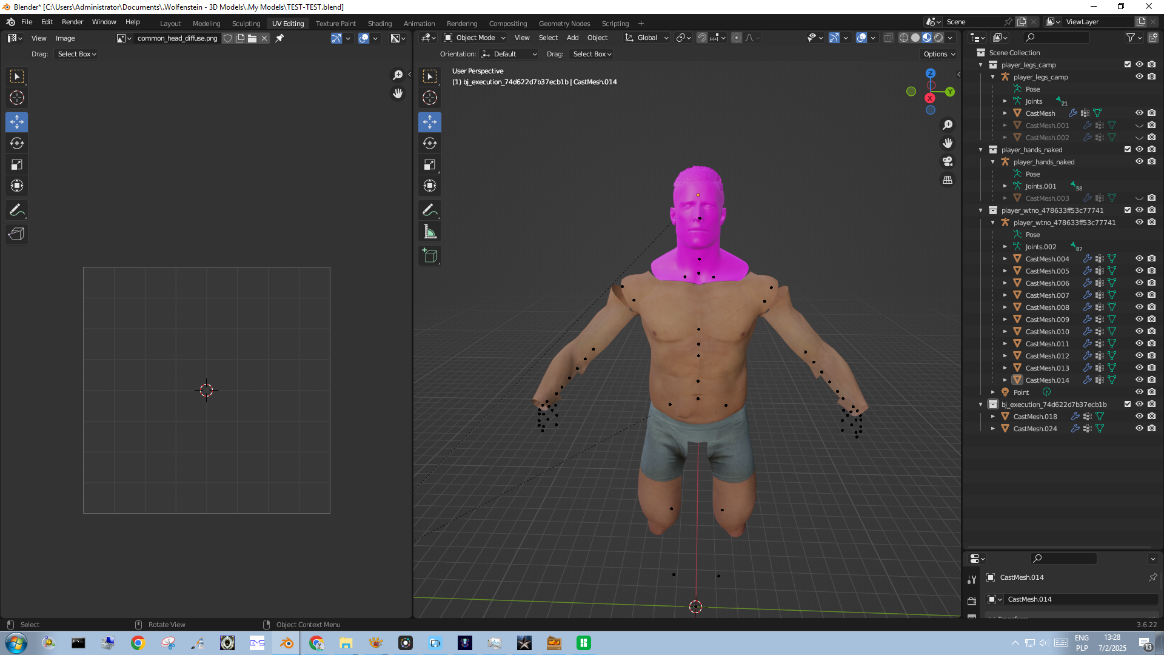Open Chrome from the taskbar

(x=138, y=643)
